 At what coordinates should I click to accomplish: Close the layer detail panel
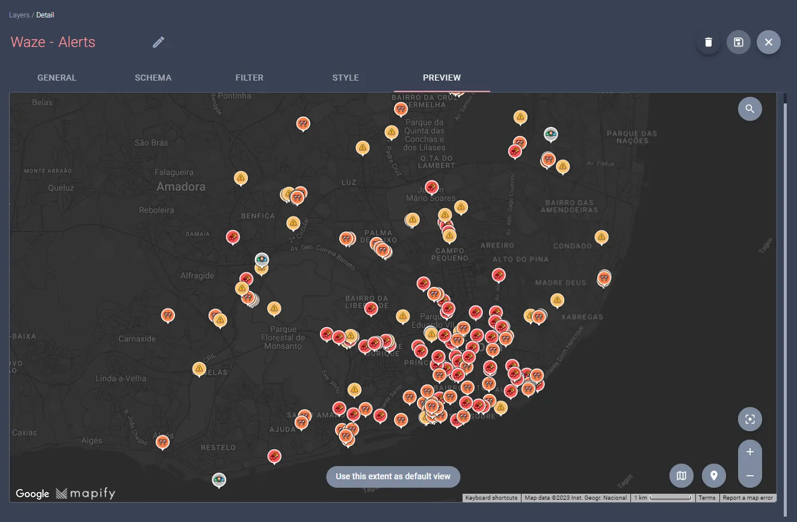click(x=769, y=42)
